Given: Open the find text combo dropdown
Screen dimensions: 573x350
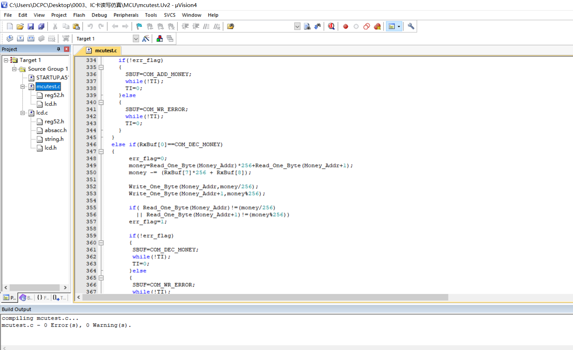Looking at the screenshot, I should tap(297, 26).
